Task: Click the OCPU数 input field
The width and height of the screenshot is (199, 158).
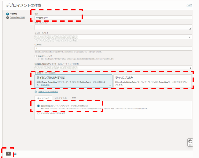Action: (113, 48)
